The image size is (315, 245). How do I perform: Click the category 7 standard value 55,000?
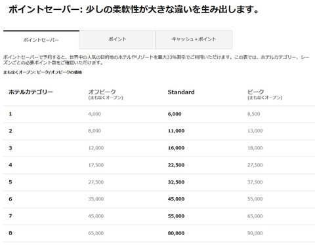click(x=176, y=216)
